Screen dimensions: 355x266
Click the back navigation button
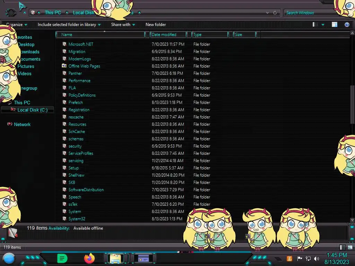click(11, 13)
